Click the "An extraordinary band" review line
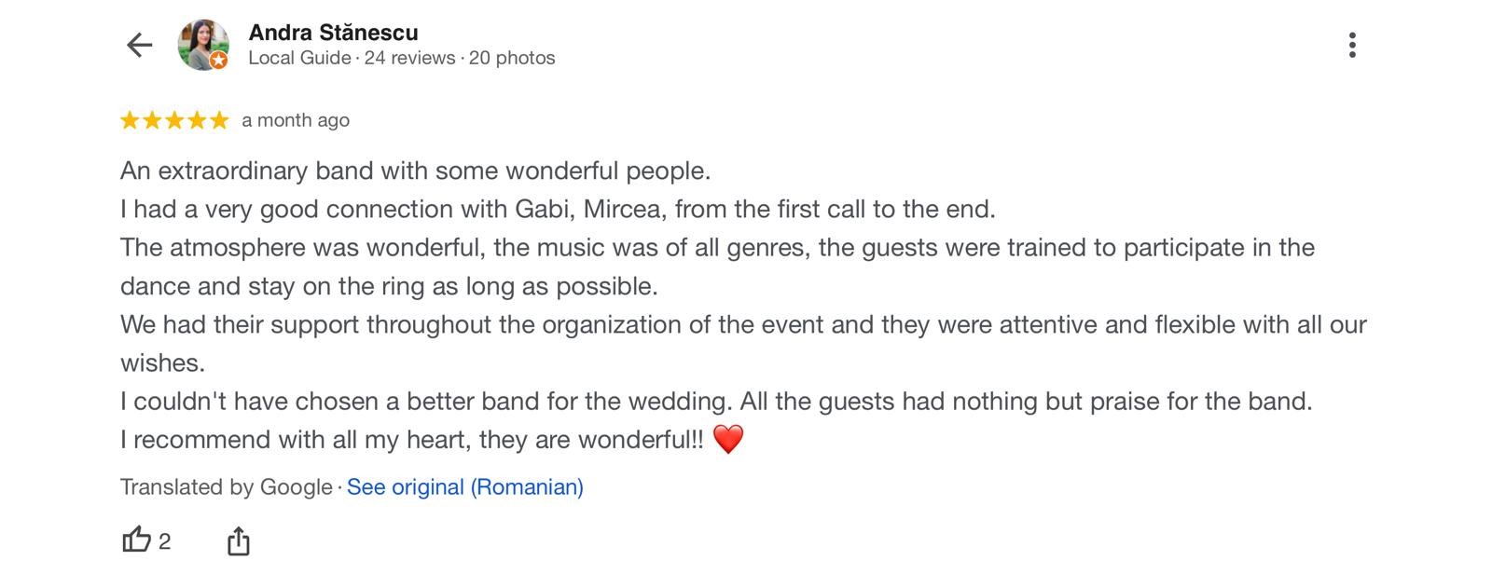Viewport: 1492px width, 574px height. (415, 171)
